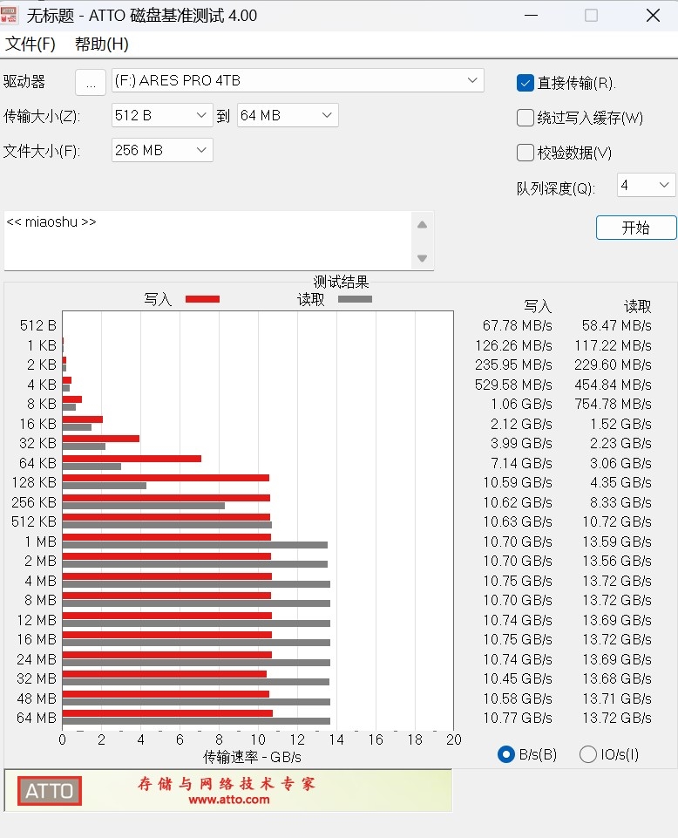The image size is (678, 838).
Task: Click the red 写入 legend swatch
Action: tap(202, 299)
